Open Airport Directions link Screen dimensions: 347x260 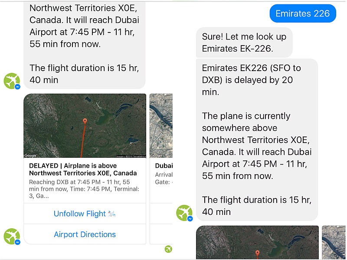85,234
